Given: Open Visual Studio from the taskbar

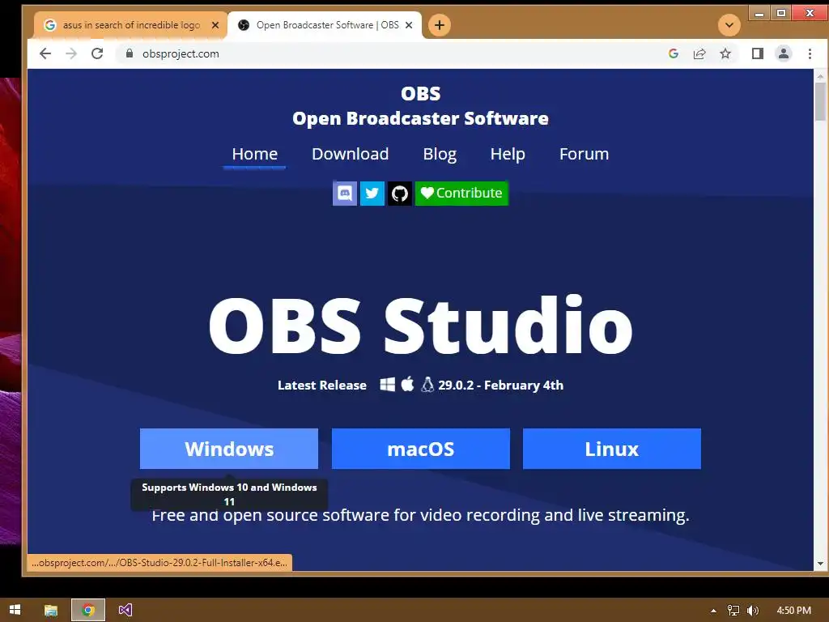Looking at the screenshot, I should [x=125, y=610].
